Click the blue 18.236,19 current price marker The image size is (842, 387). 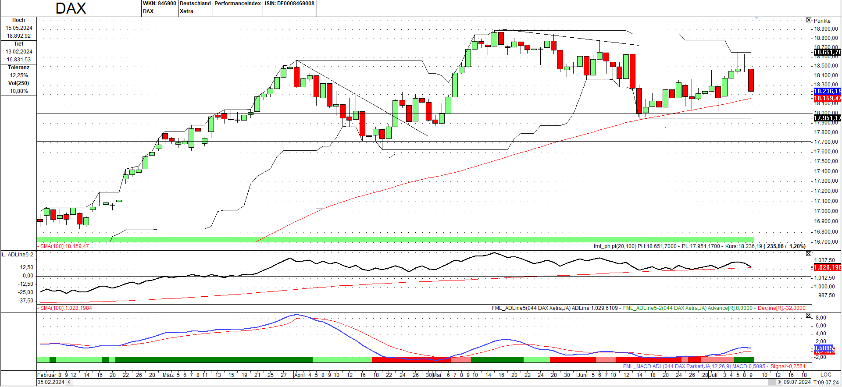coord(827,91)
